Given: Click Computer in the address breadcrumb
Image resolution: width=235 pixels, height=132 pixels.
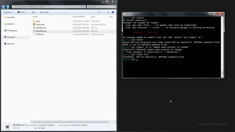Looking at the screenshot, I should click(22, 7).
